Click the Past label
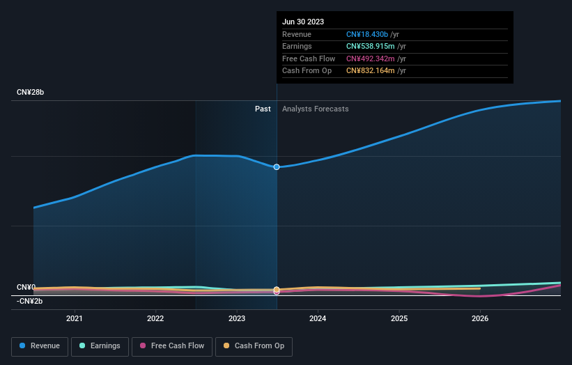Screen dimensions: 572x365 click(263, 109)
